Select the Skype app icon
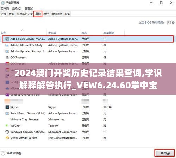 7,107
